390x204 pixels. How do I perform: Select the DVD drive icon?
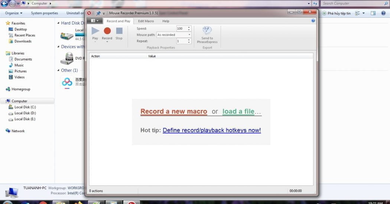click(67, 59)
